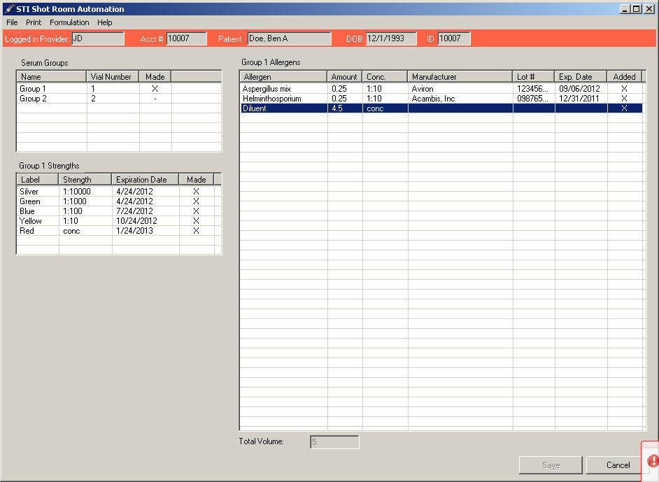Open the File menu

click(12, 22)
